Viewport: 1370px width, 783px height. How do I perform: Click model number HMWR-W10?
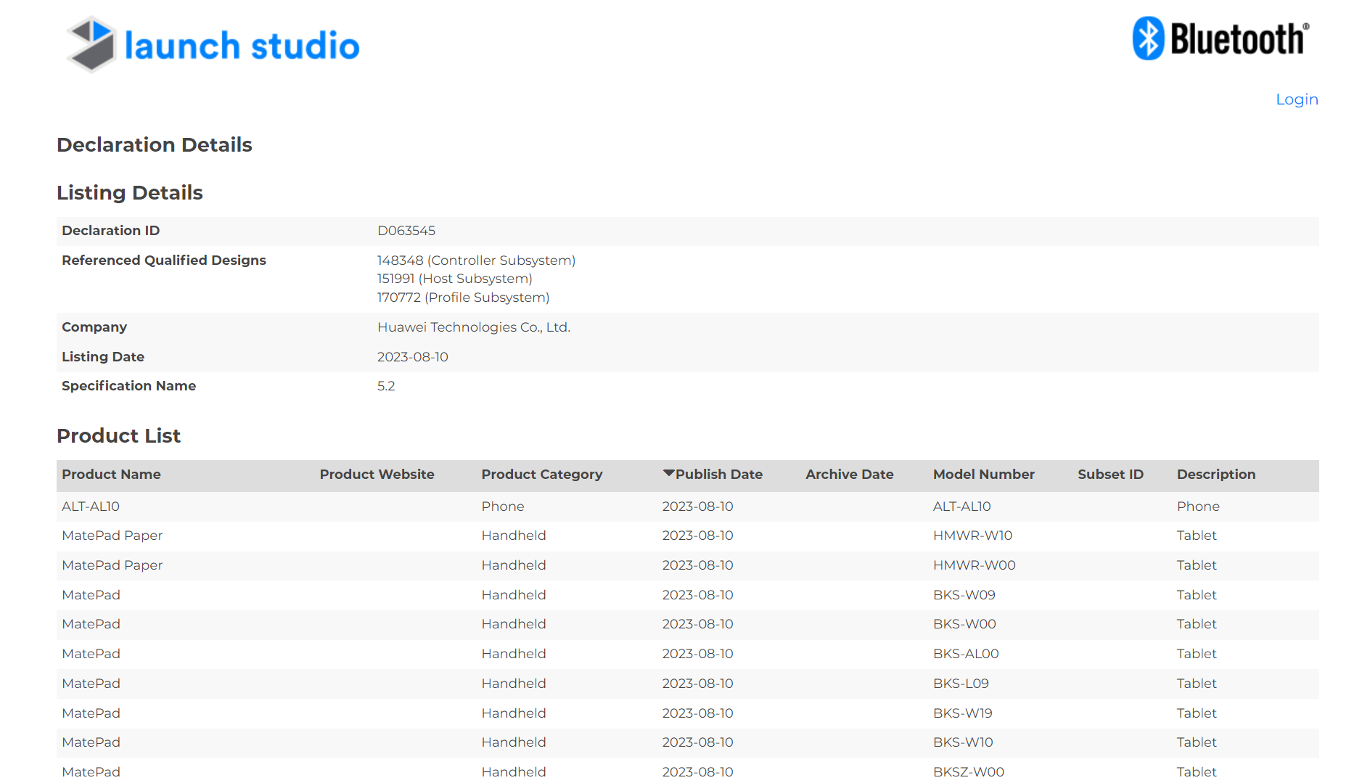coord(972,536)
